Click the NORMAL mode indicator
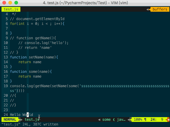Image resolution: width=170 pixels, height=127 pixels. click(10, 120)
